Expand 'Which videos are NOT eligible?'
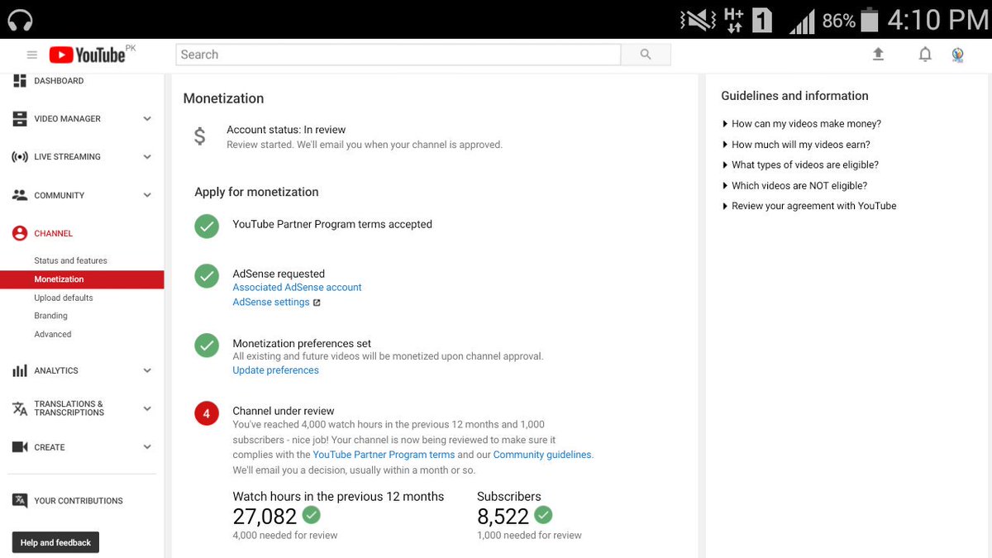This screenshot has width=992, height=558. click(794, 186)
